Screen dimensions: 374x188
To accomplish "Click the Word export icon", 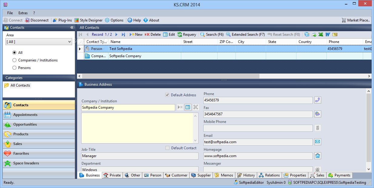I will pyautogui.click(x=328, y=35).
